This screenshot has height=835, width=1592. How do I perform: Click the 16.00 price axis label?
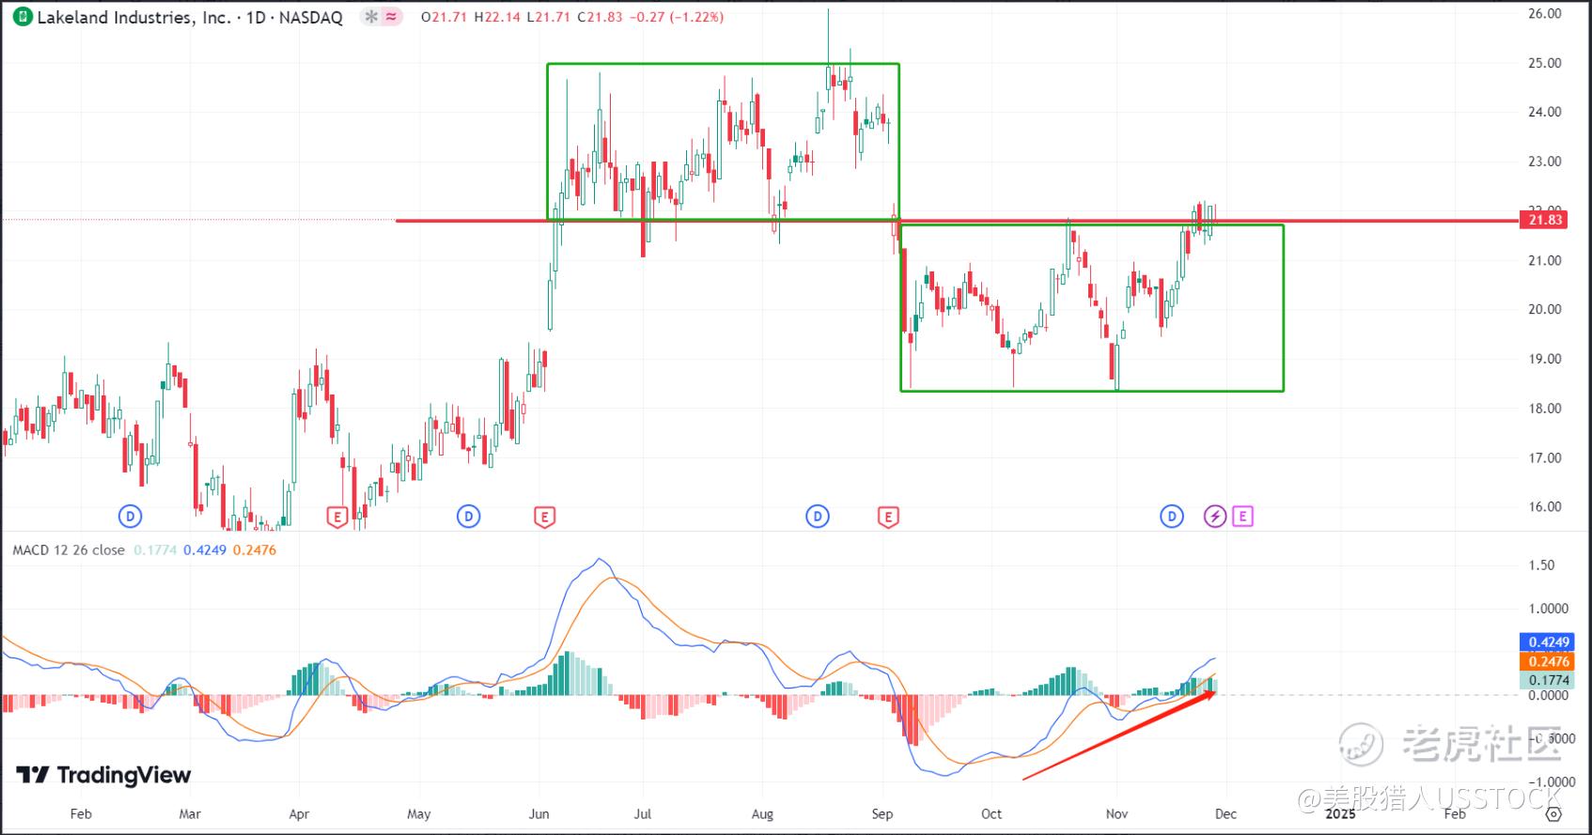pos(1545,507)
